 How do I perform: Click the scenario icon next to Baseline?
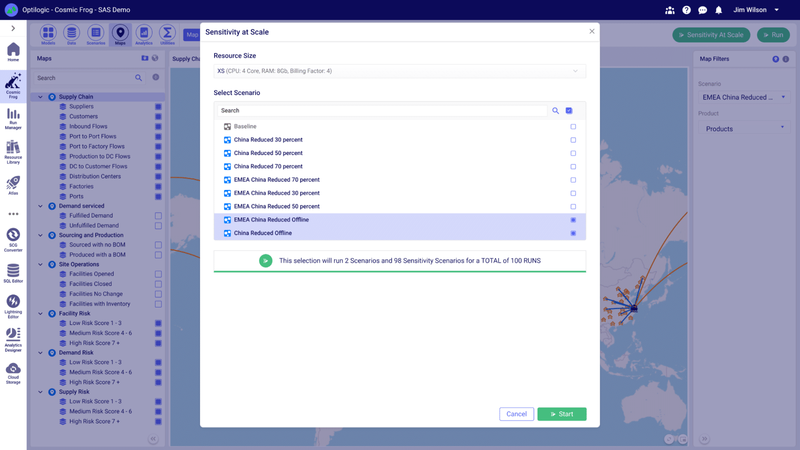click(x=227, y=126)
